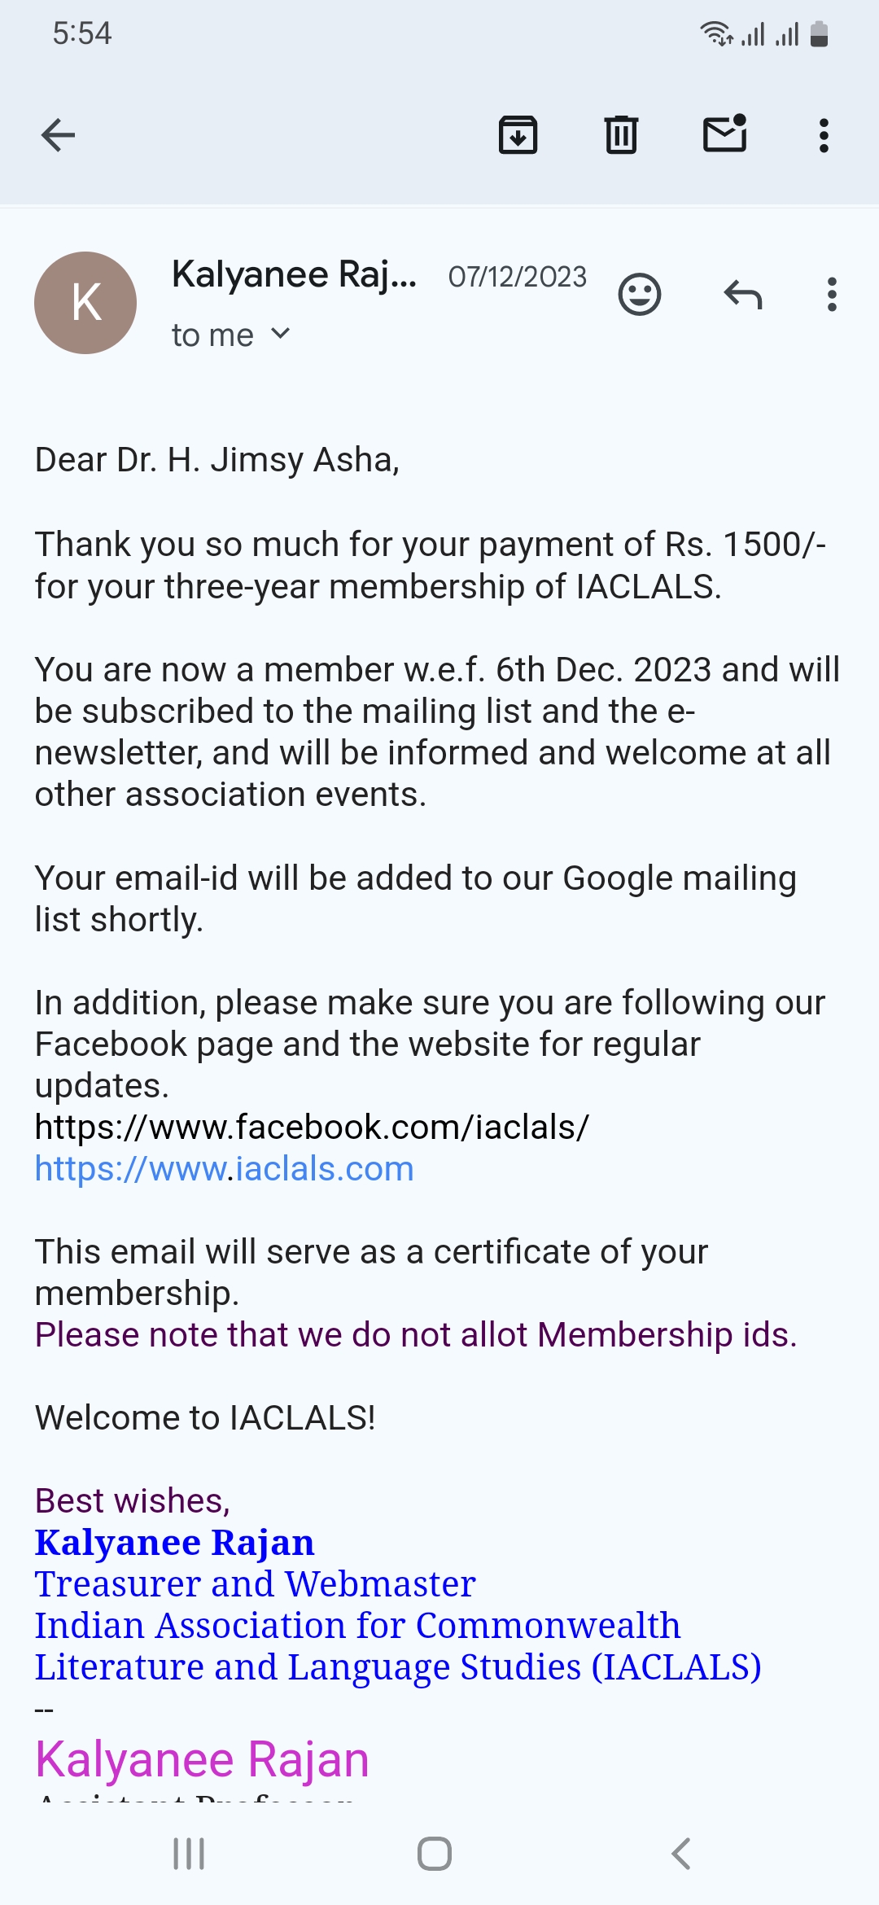The width and height of the screenshot is (879, 1905).
Task: Open recent apps in navigation bar
Action: (189, 1854)
